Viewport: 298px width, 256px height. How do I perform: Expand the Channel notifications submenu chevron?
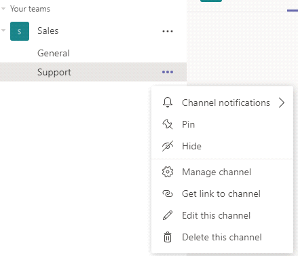282,103
